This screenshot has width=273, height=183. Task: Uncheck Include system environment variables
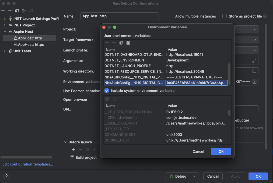(x=107, y=91)
